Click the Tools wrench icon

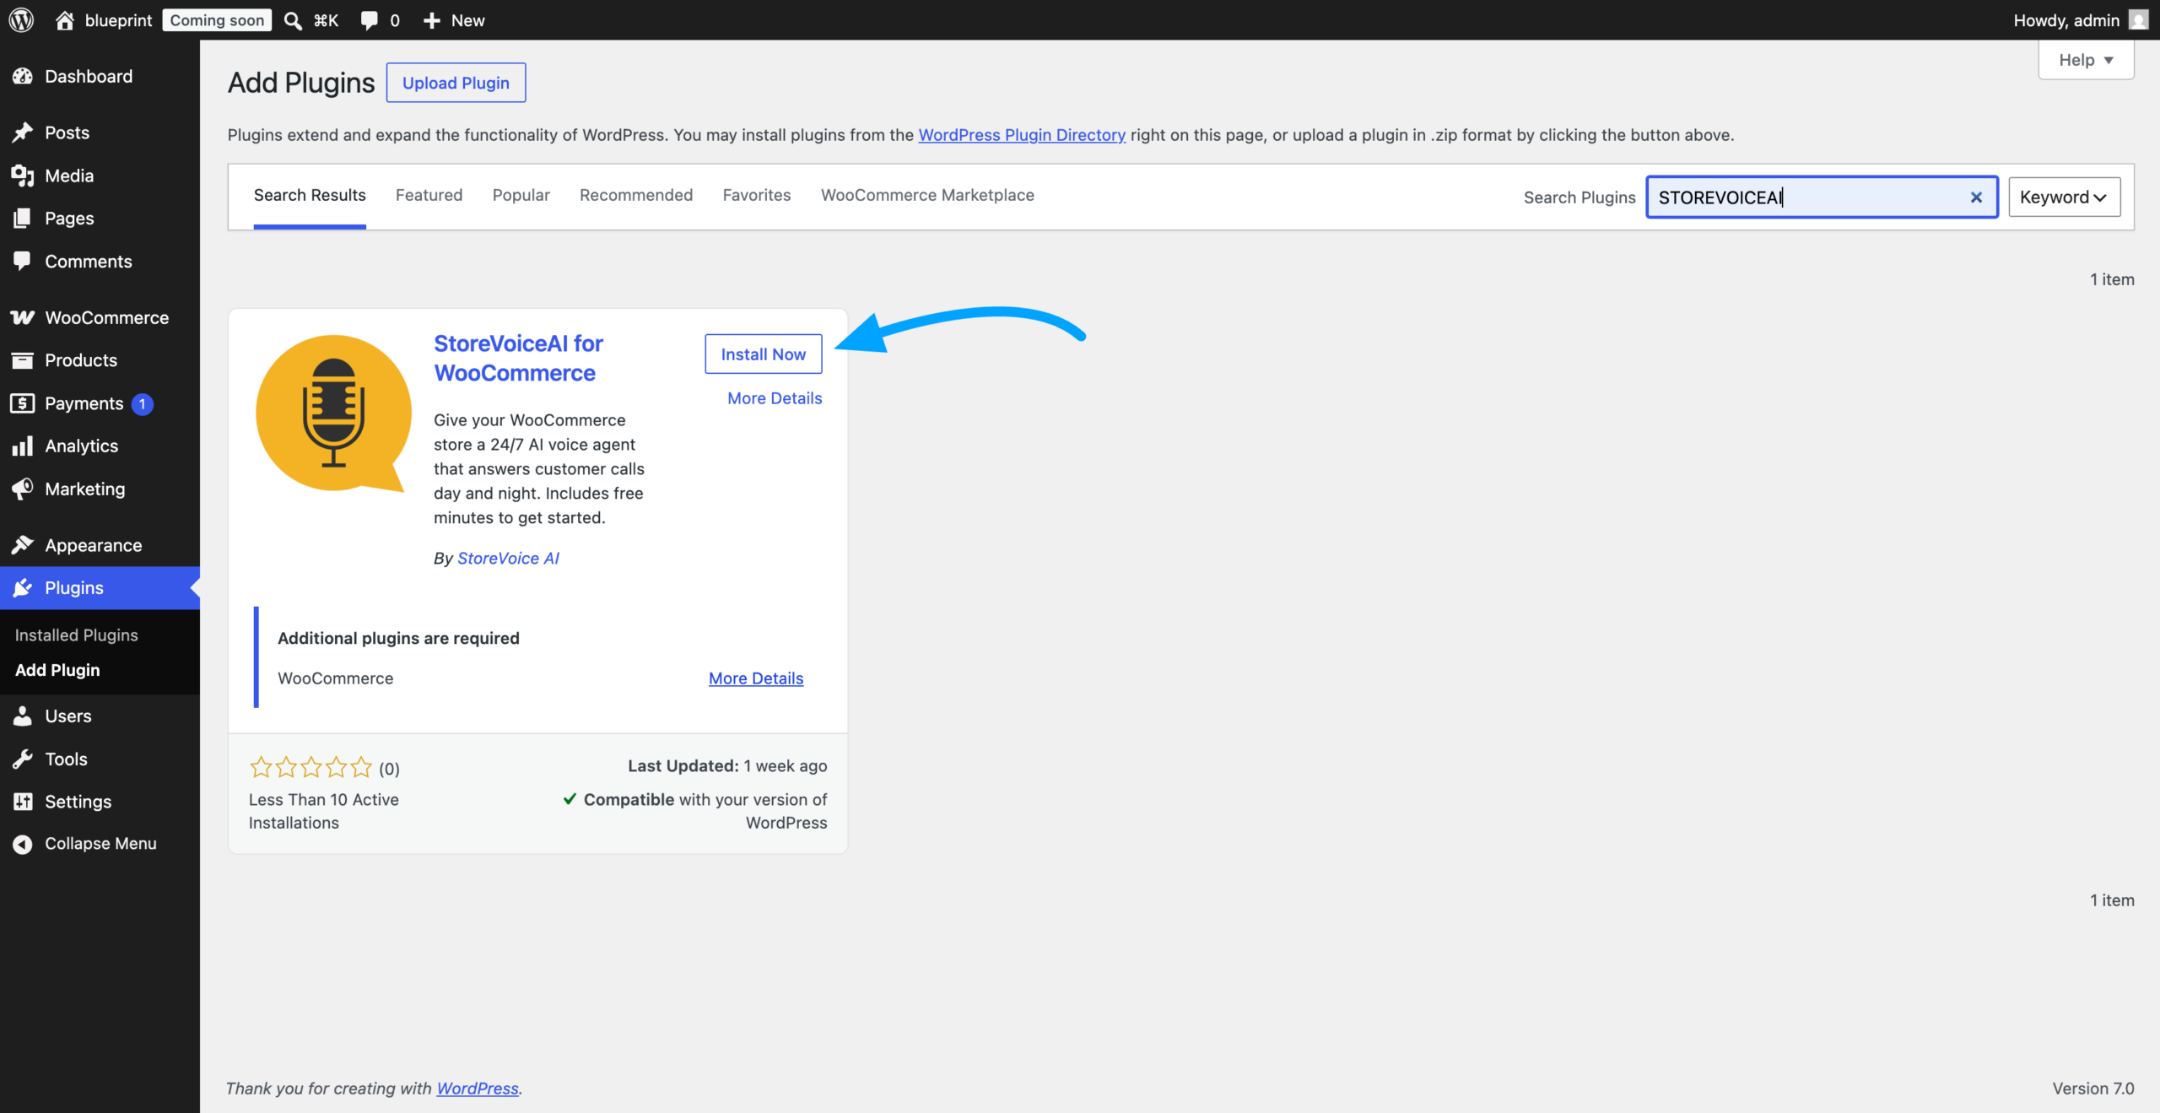[23, 759]
